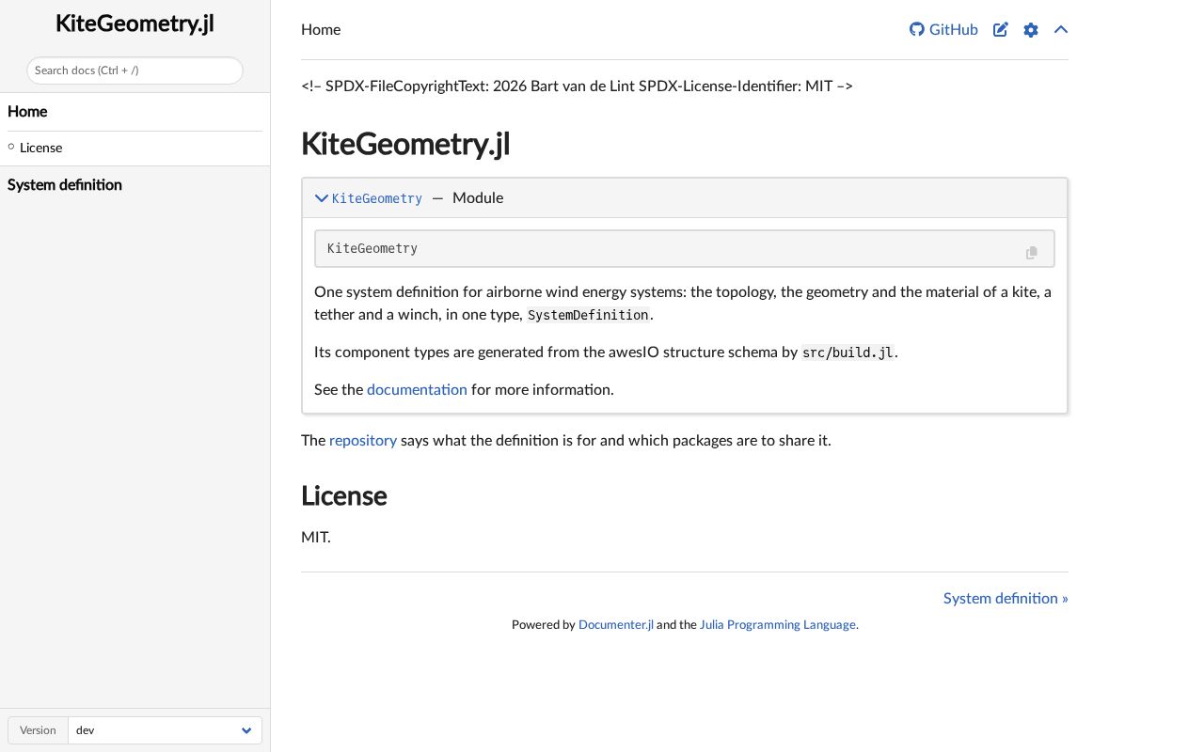Open the GitHub repository link
Viewport: 1204px width, 752px height.
943,29
